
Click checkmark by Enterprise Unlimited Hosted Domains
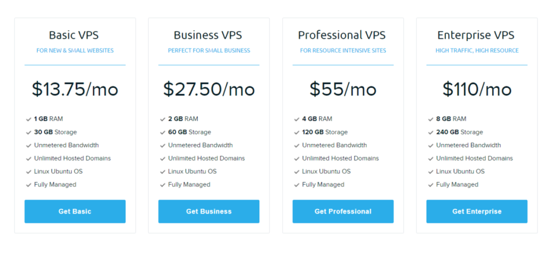[x=431, y=159]
